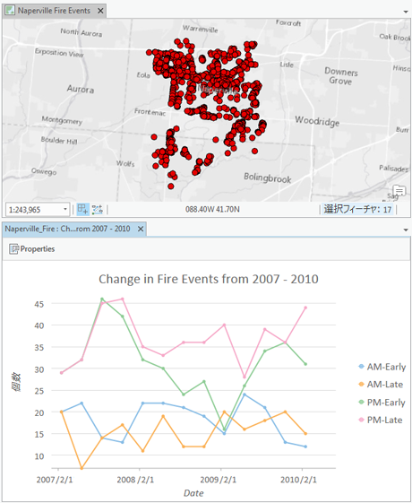Click the selected features count label
This screenshot has width=412, height=503.
357,210
